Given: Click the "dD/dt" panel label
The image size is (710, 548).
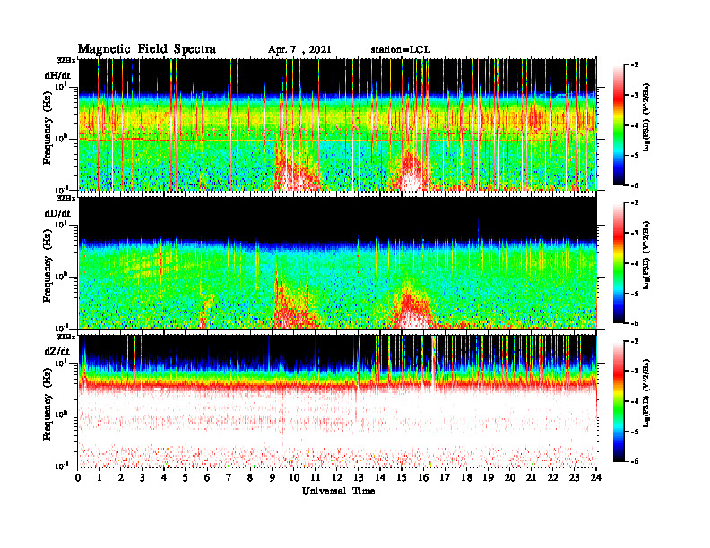Looking at the screenshot, I should tap(57, 213).
